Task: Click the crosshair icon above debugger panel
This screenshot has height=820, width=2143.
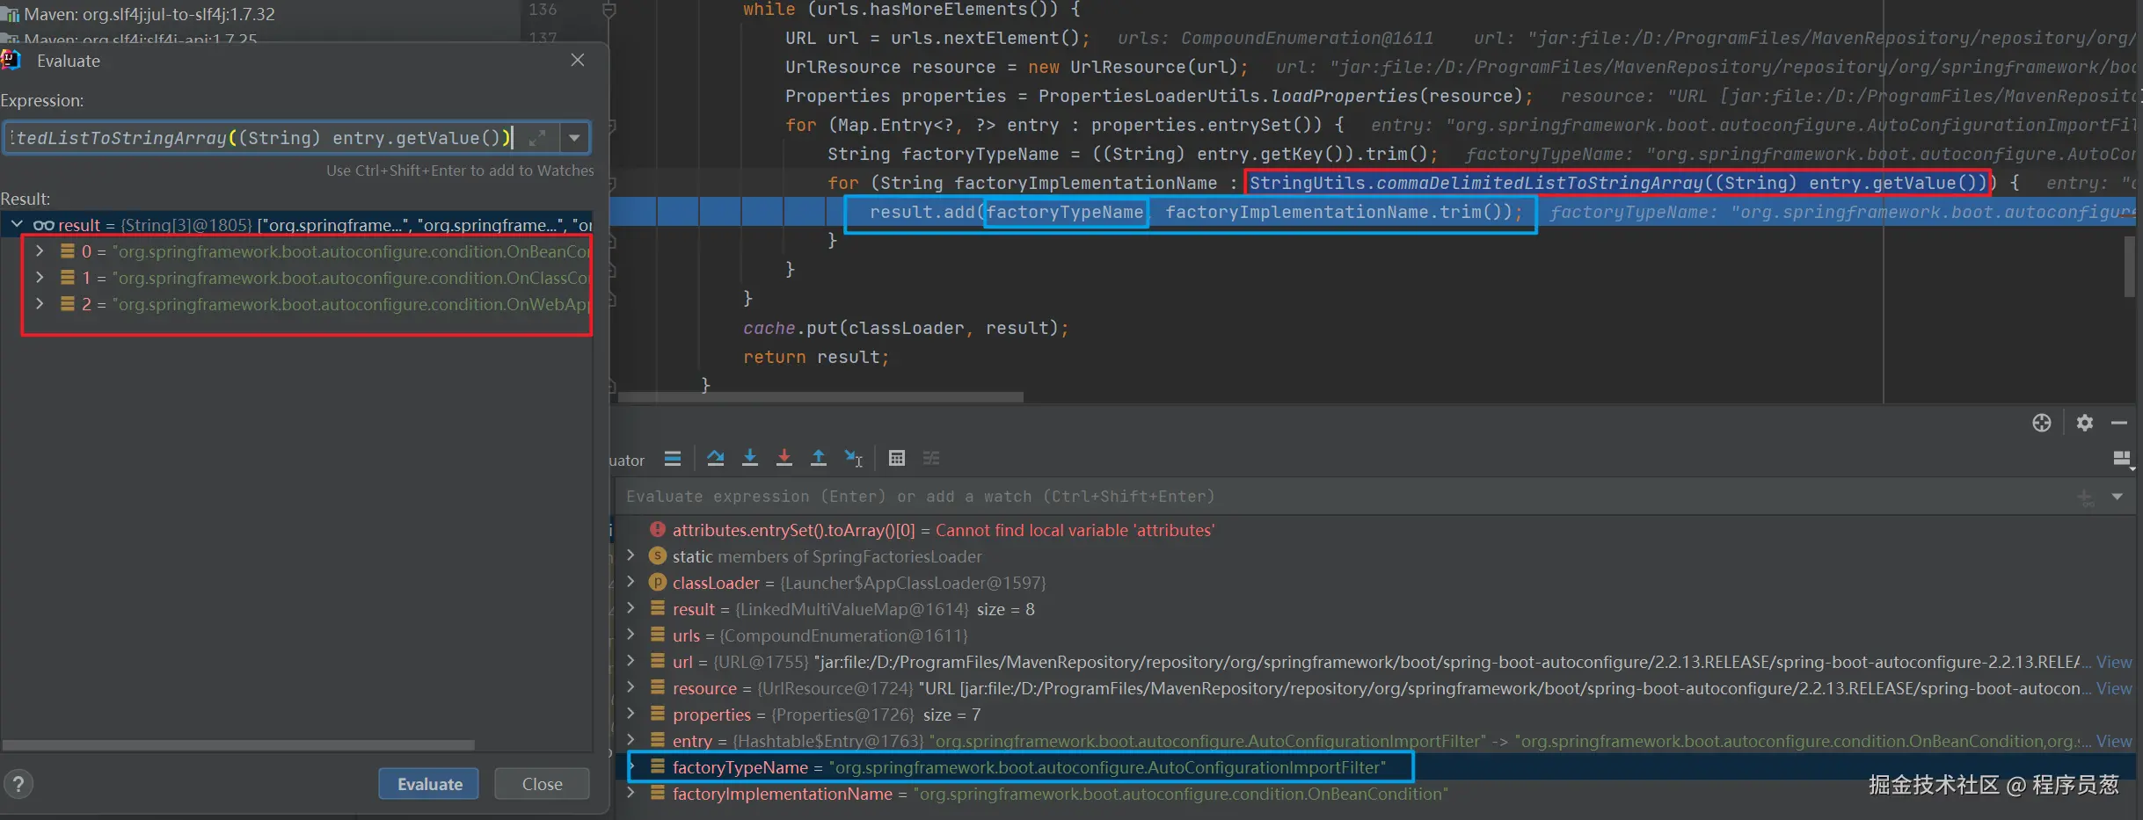Action: 2042,423
